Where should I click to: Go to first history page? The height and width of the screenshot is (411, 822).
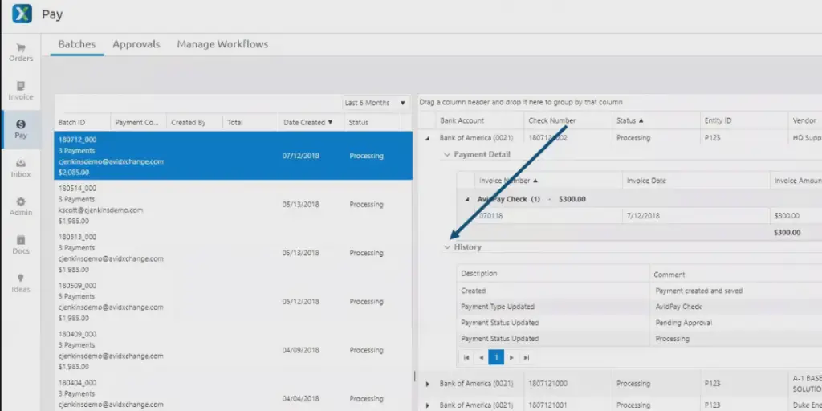pyautogui.click(x=466, y=357)
